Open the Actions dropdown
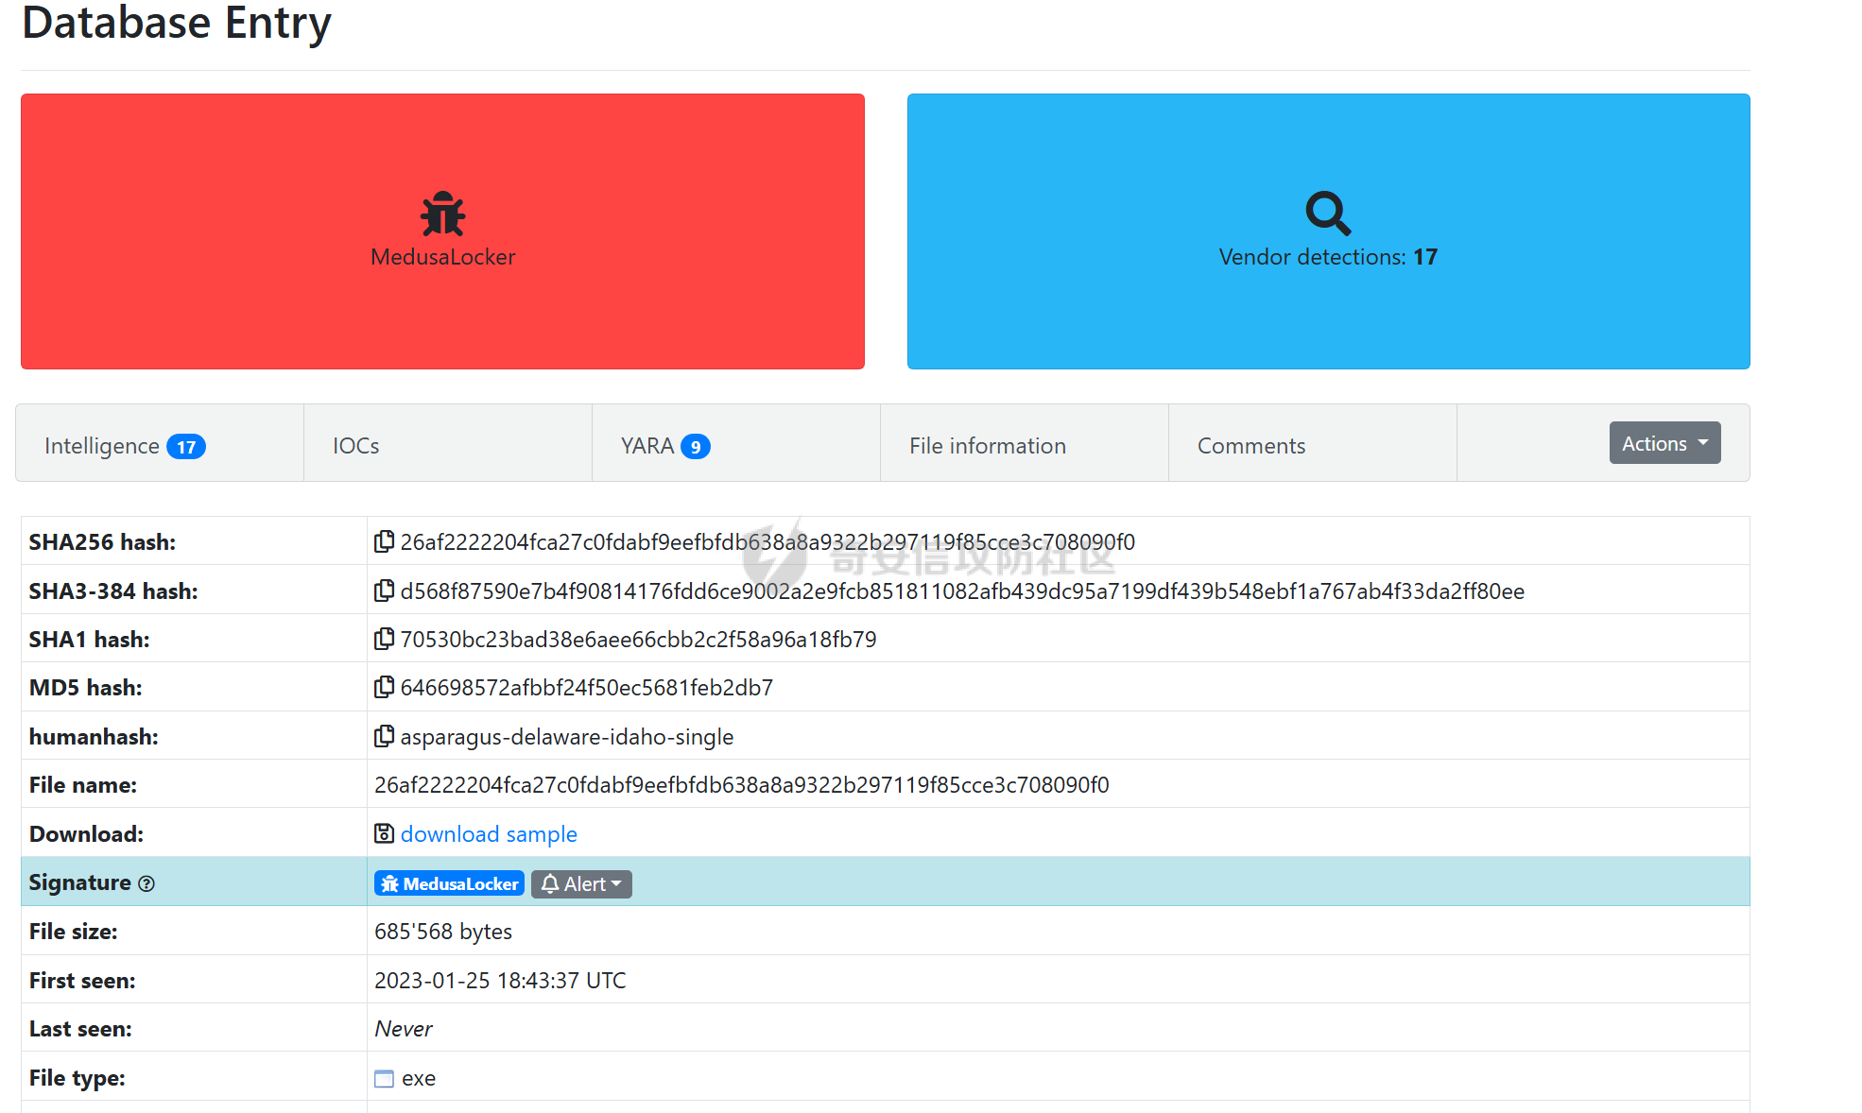The image size is (1862, 1113). click(1664, 443)
